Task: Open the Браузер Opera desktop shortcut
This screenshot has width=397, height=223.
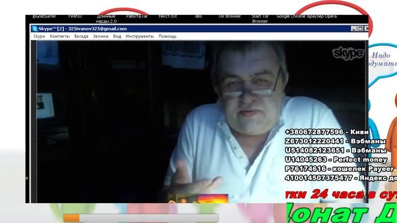Action: coord(322,17)
